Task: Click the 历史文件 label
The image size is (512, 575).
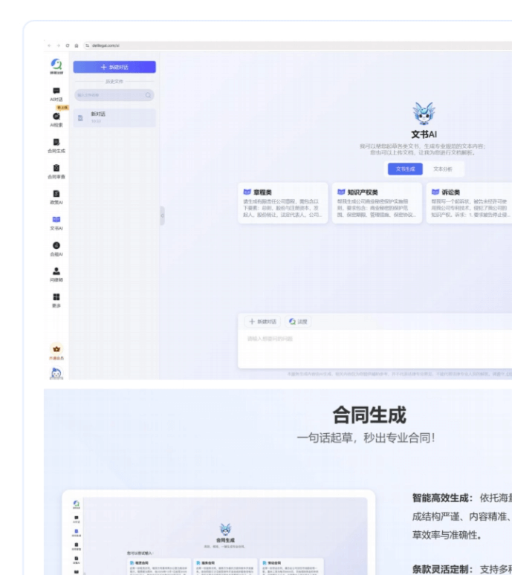Action: [114, 82]
